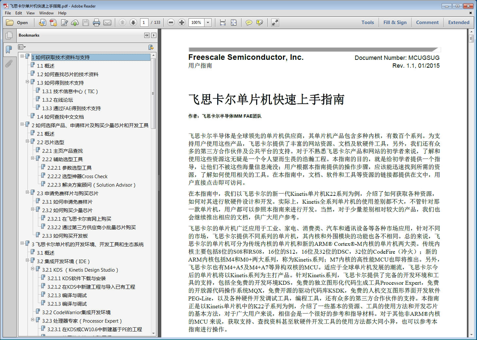The height and width of the screenshot is (340, 477).
Task: Select bookmark 2.2.2.2 选型神器Cross Check
Action: pyautogui.click(x=77, y=177)
